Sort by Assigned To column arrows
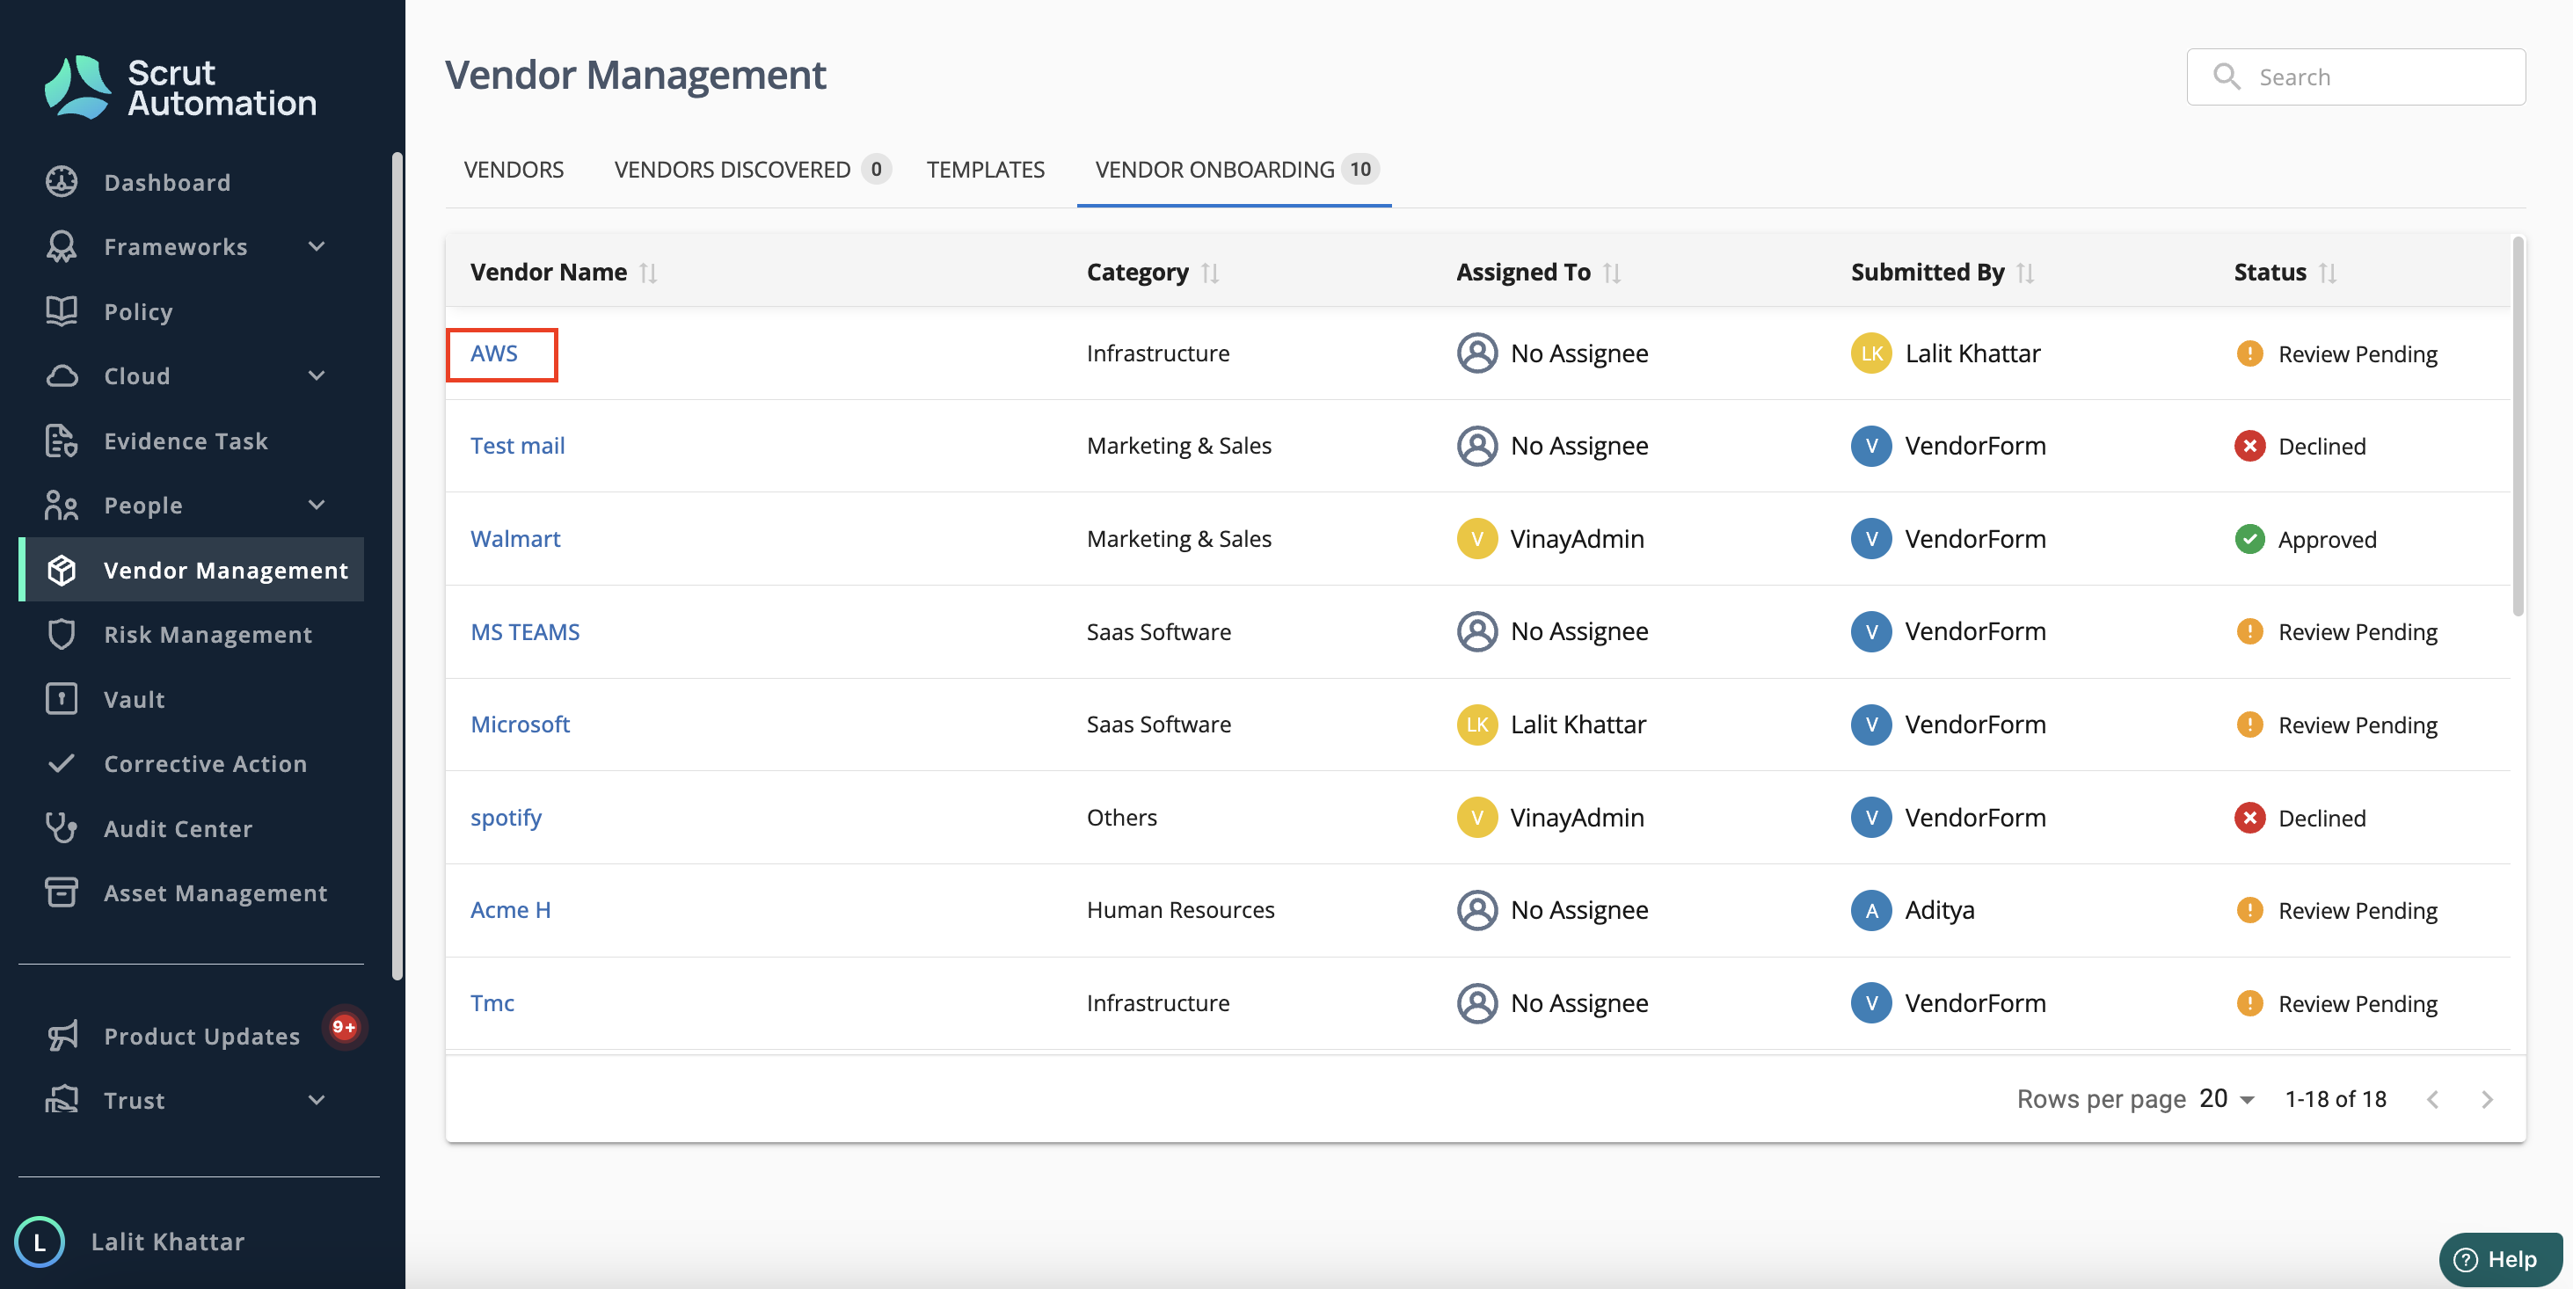 click(x=1612, y=273)
